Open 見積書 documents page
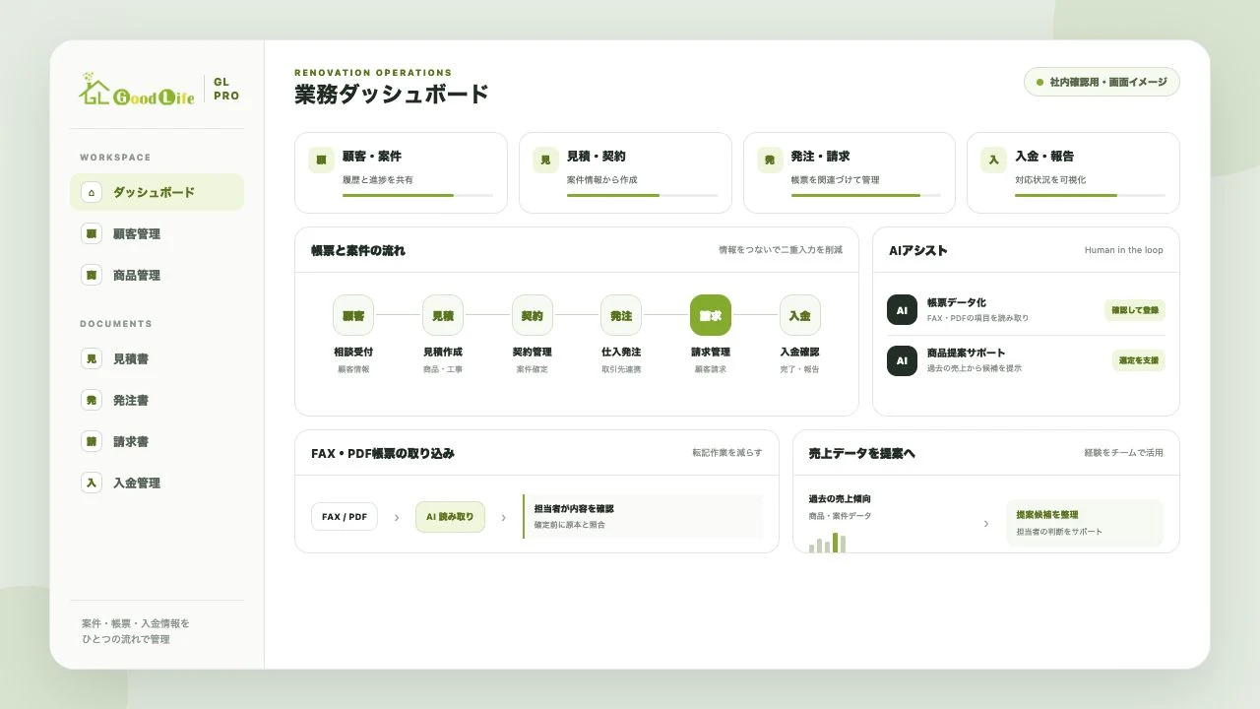 pos(157,358)
